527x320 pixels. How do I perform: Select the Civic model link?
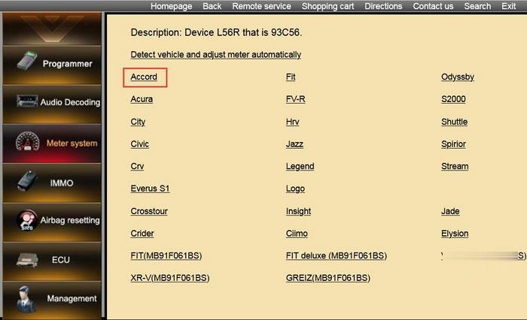pyautogui.click(x=139, y=144)
